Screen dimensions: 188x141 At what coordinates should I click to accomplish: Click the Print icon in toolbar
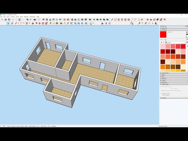[x=34, y=20]
